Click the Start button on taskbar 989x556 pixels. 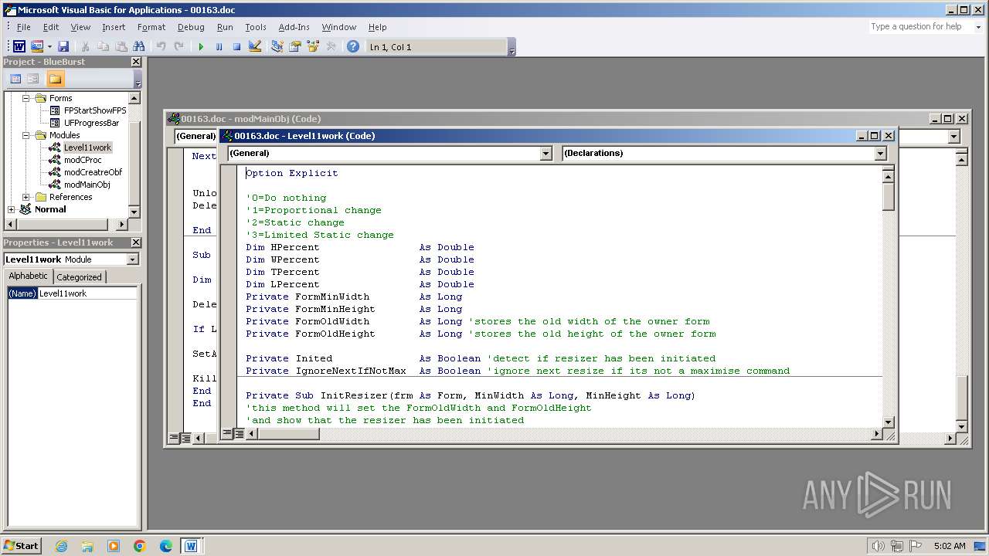[x=21, y=546]
